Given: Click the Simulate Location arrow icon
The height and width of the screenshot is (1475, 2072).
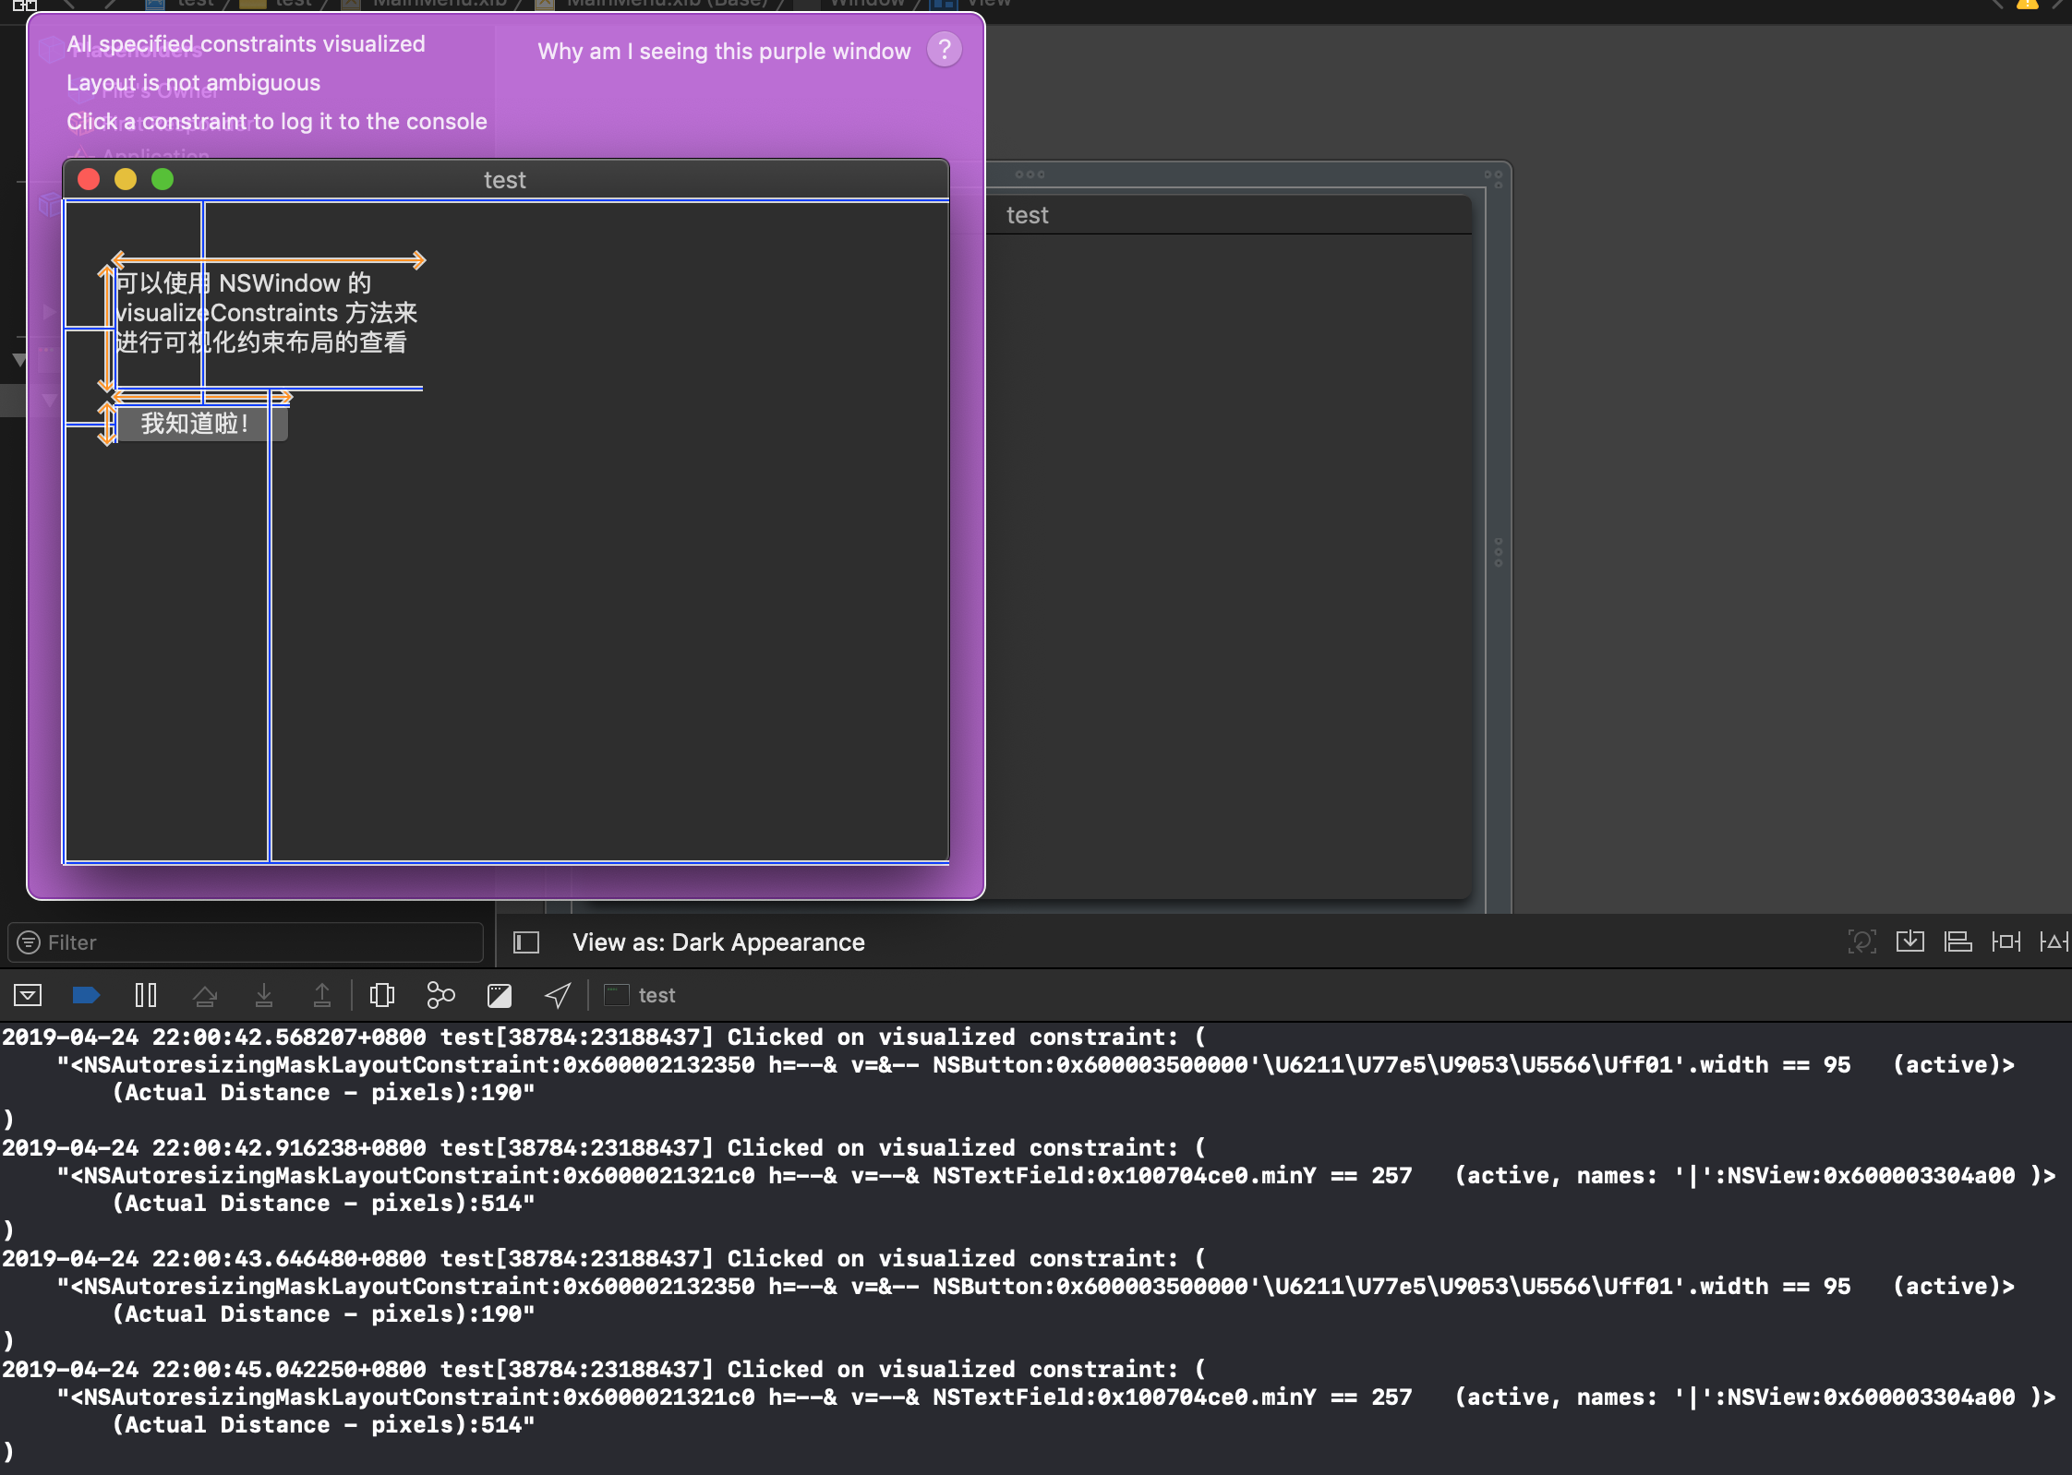Looking at the screenshot, I should (558, 995).
